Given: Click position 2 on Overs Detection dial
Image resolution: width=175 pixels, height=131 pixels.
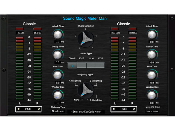Looking at the screenshot, I should [75, 36].
